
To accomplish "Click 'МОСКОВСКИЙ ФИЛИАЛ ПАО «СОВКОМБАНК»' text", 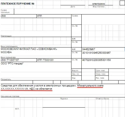I will pyautogui.click(x=29, y=49).
